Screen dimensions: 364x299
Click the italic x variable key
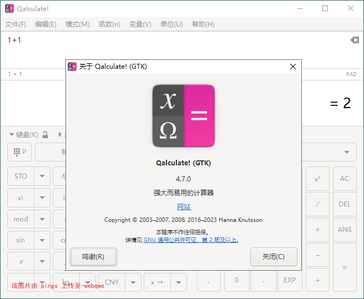tap(21, 261)
